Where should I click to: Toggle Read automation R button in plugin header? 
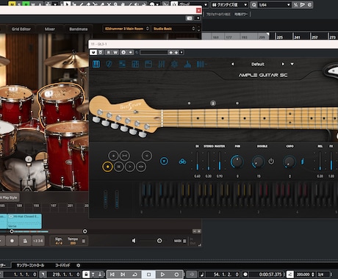[108, 52]
